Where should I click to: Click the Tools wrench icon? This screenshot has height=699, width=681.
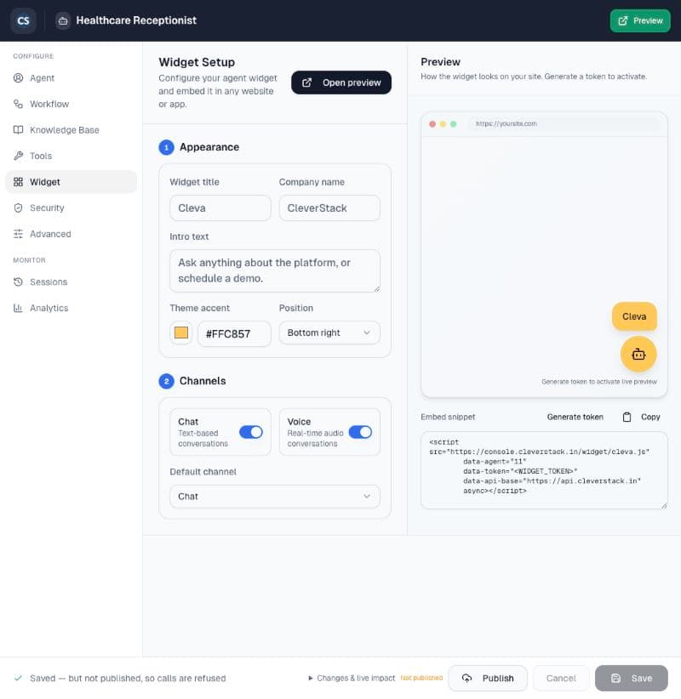(x=18, y=156)
